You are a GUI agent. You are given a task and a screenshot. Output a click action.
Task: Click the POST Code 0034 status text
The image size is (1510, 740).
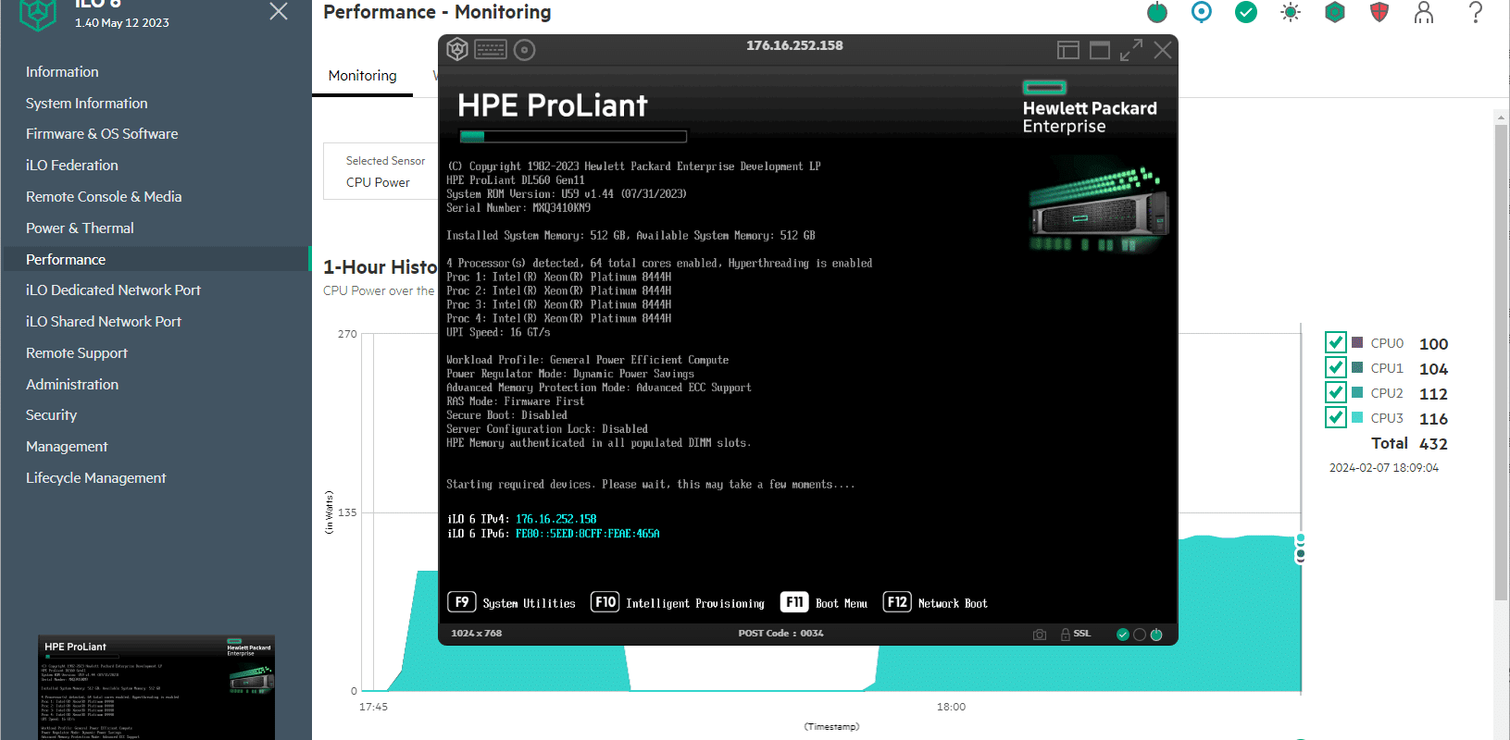point(780,634)
